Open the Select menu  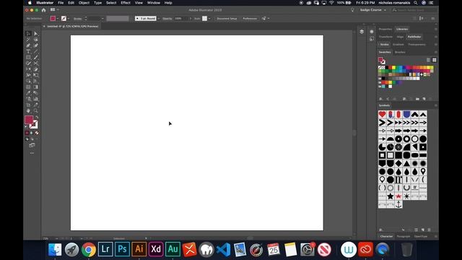(x=111, y=3)
